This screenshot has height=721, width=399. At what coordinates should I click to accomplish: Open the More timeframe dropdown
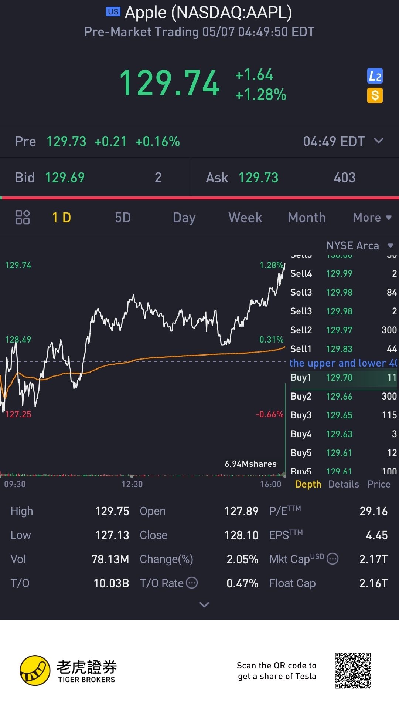[372, 218]
